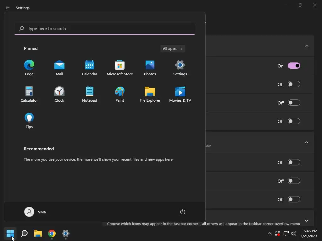Open the volume control in system tray
The image size is (322, 241).
[294, 233]
